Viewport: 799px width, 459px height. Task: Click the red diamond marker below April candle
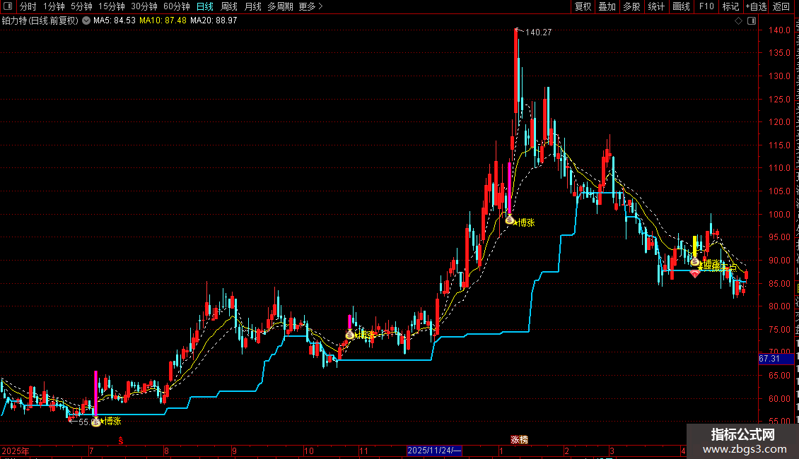point(694,274)
